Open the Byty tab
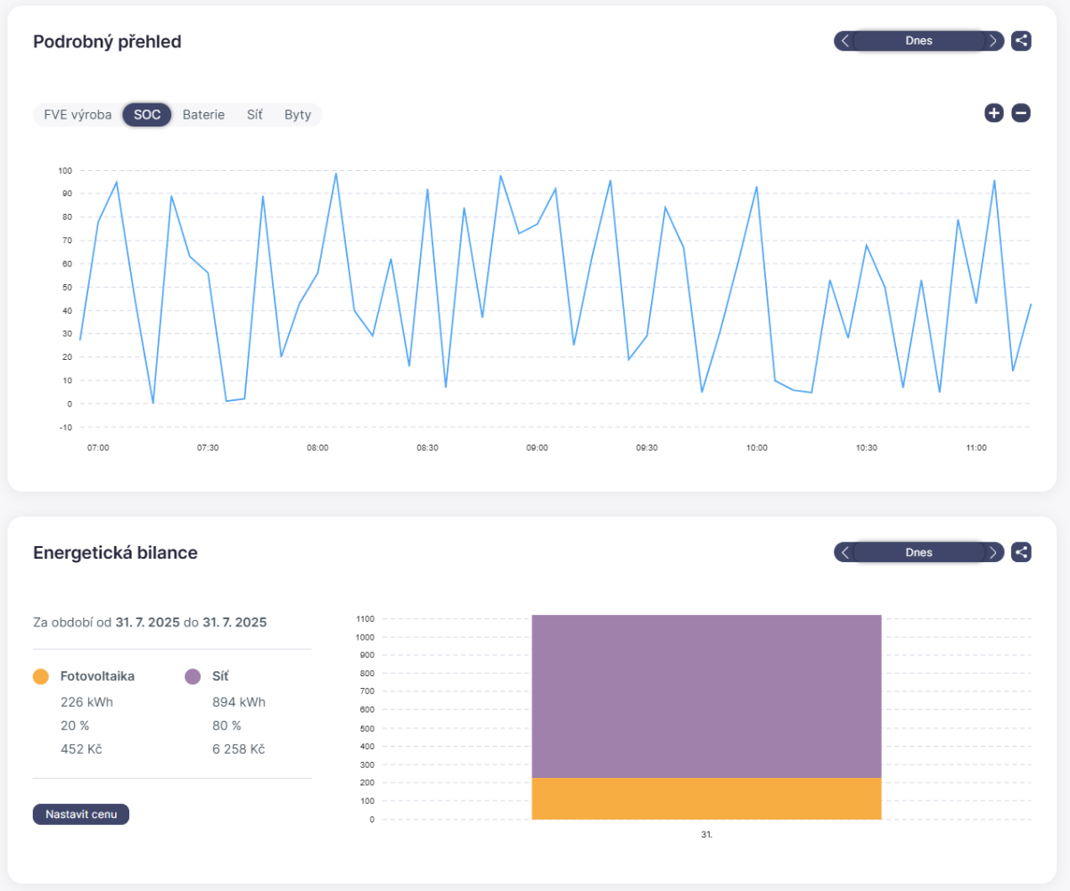 [298, 115]
